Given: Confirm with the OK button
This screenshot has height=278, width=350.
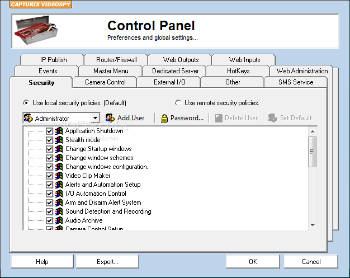Looking at the screenshot, I should point(253,261).
